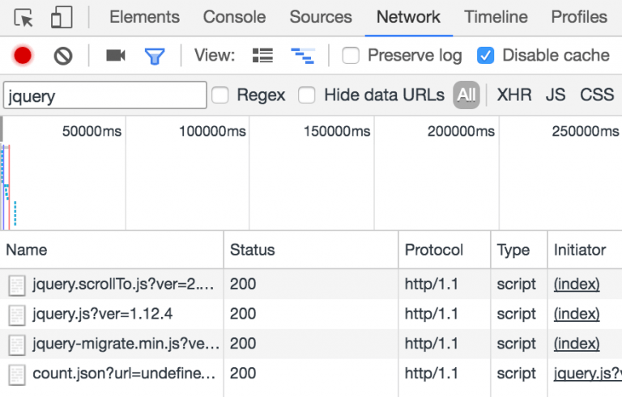Clear the network log with the clear icon
Viewport: 622px width, 397px height.
click(63, 56)
